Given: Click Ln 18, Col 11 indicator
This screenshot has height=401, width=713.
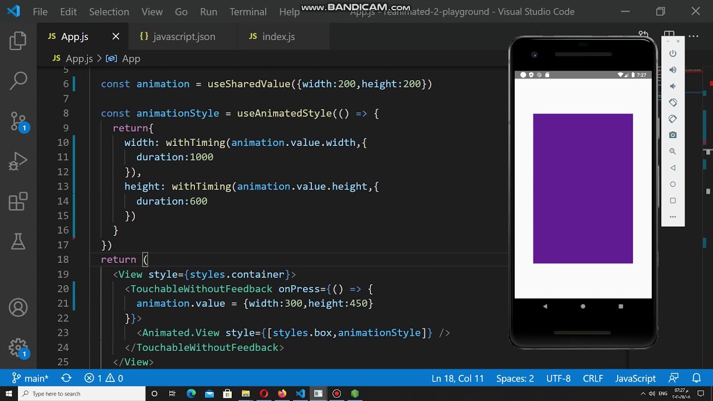Looking at the screenshot, I should [x=458, y=378].
